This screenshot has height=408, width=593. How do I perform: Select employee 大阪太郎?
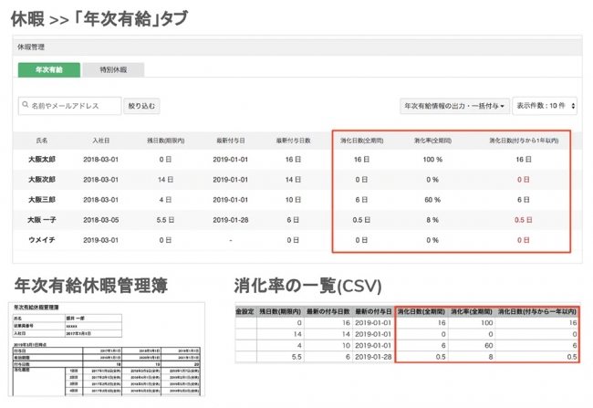pos(42,160)
